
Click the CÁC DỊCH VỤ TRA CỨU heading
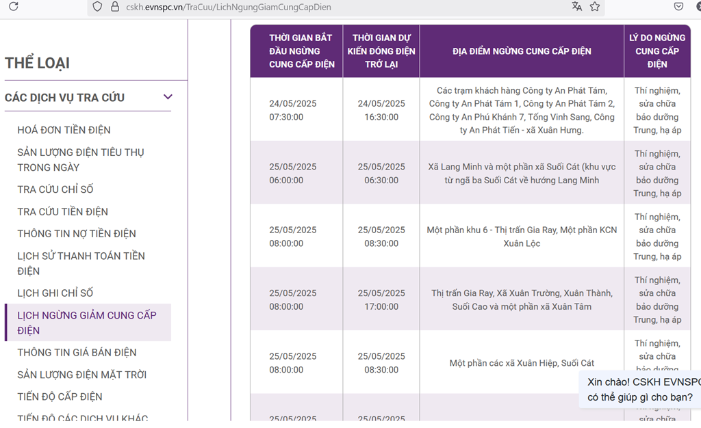coord(65,97)
